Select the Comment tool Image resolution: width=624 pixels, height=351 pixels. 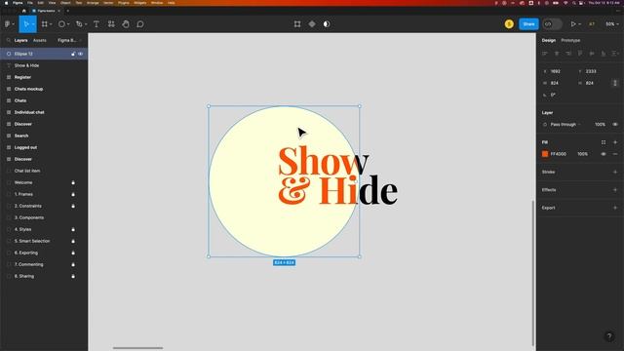click(140, 24)
